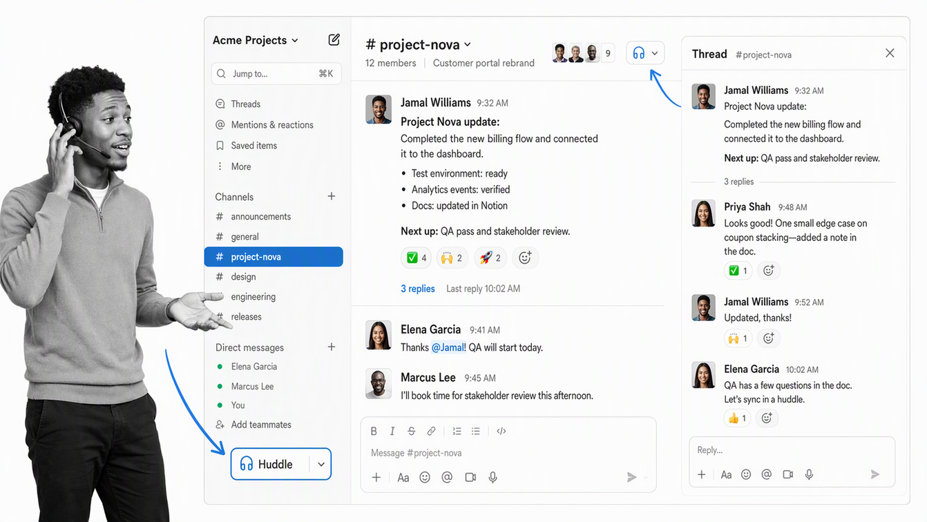This screenshot has height=522, width=927.
Task: Add a new direct message with plus icon
Action: tap(332, 347)
